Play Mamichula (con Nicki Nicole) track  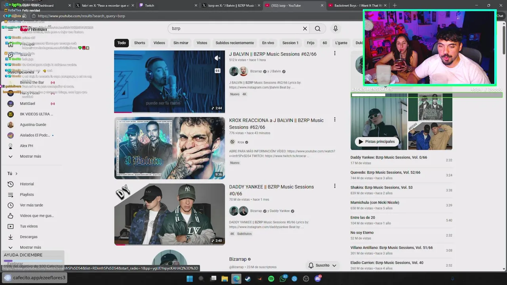click(375, 203)
